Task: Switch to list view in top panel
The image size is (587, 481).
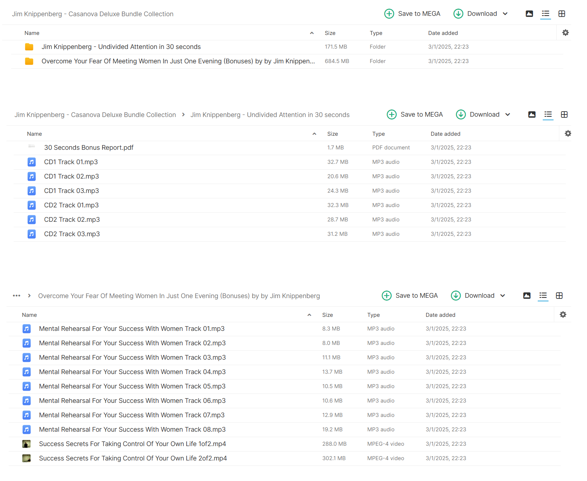Action: (x=546, y=14)
